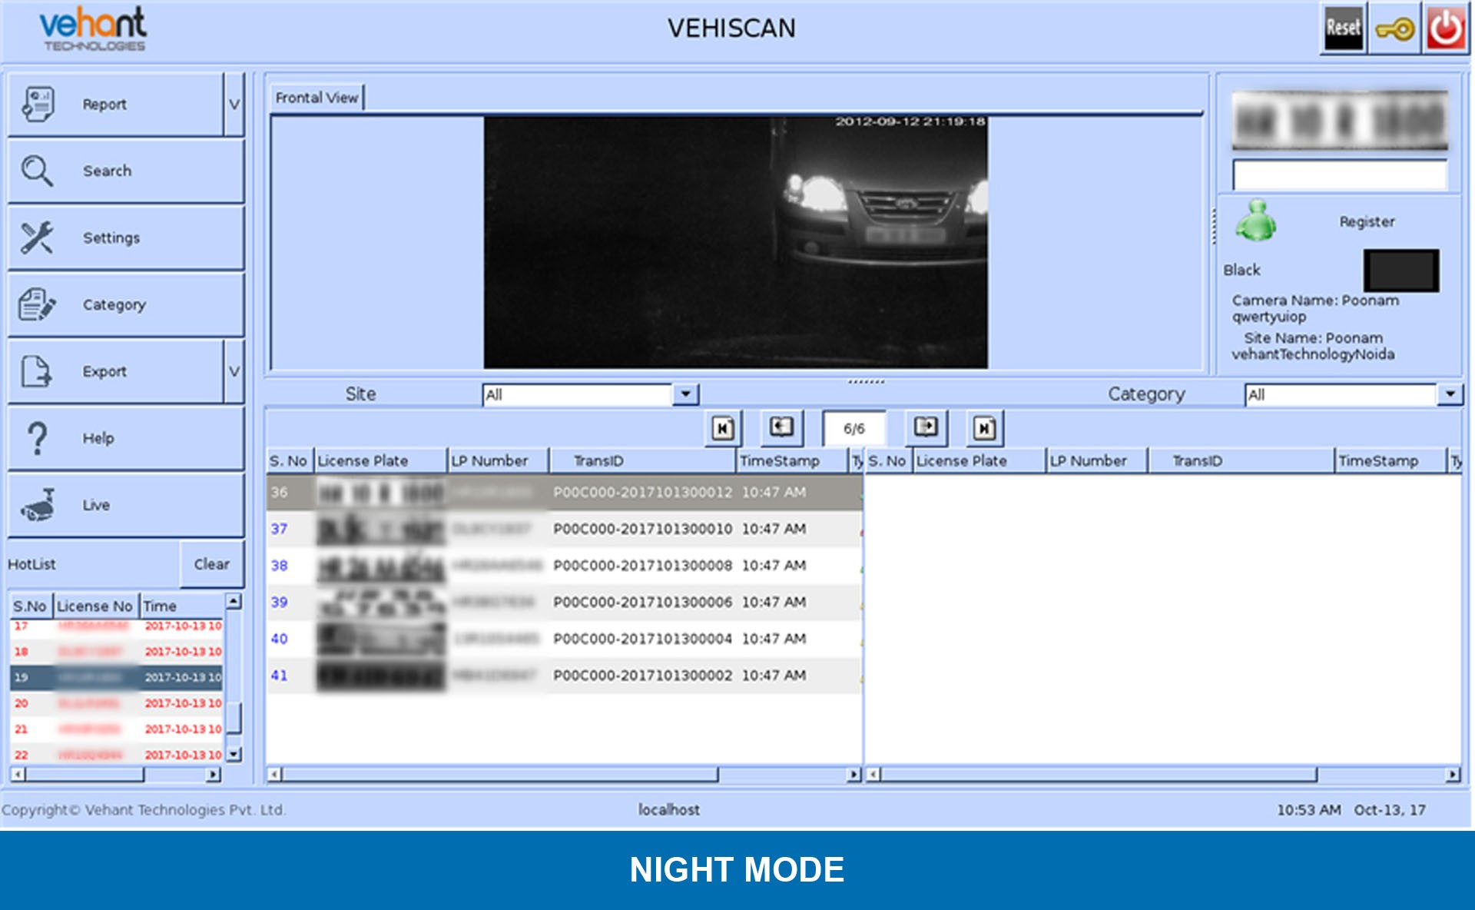Go to the first page of results
Screen dimensions: 1475x910
723,428
